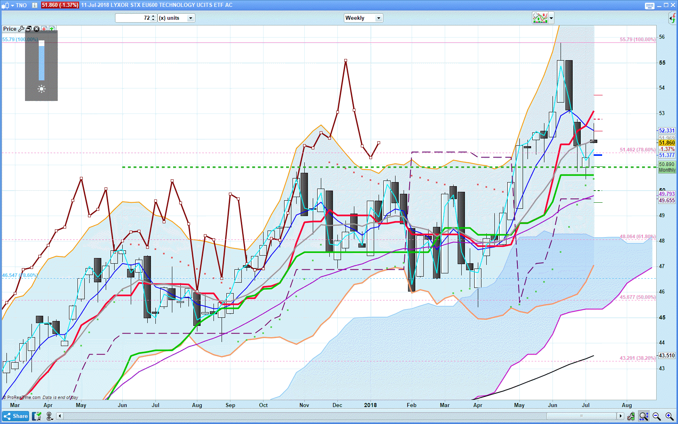Expand the indicator button dropdown arrow

551,18
